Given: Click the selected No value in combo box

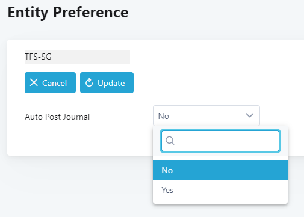Looking at the screenshot, I should (164, 116).
